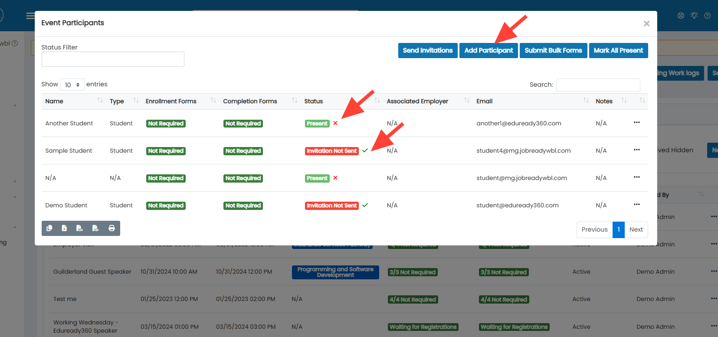
Task: Open the support lifebuoy icon in header
Action: point(681,16)
